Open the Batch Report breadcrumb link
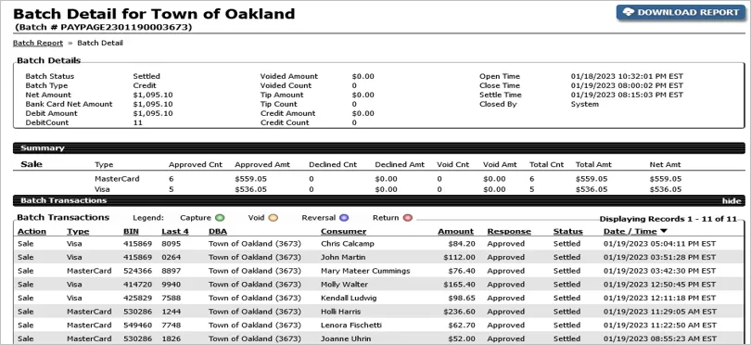751x345 pixels. pos(38,43)
